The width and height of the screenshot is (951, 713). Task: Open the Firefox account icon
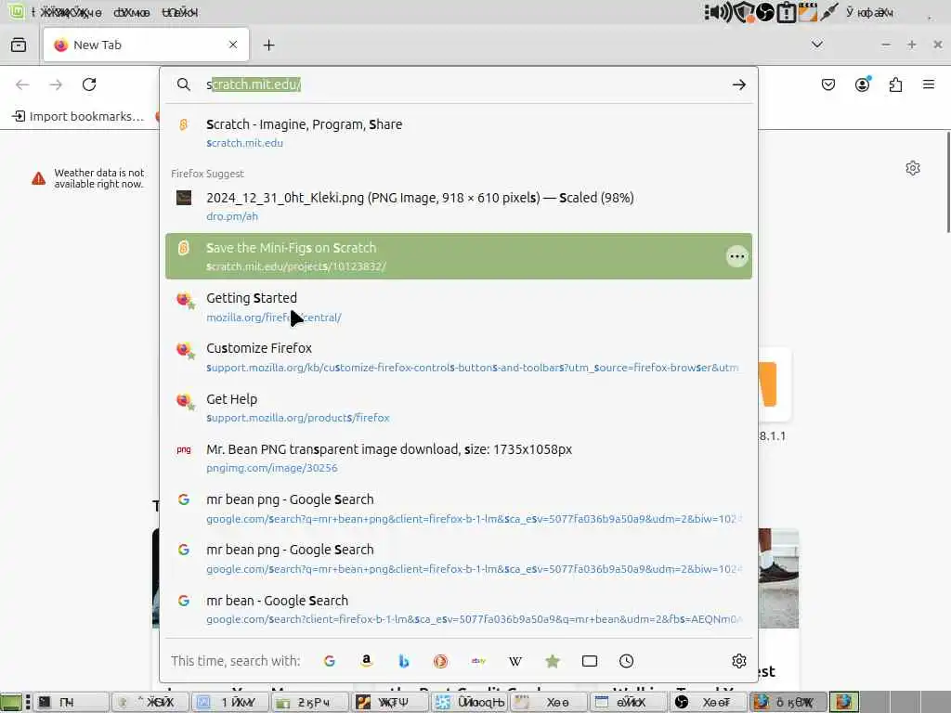pyautogui.click(x=863, y=84)
